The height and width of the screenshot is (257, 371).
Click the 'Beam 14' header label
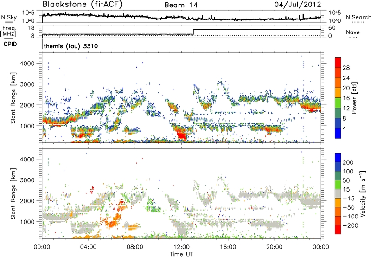coord(181,5)
